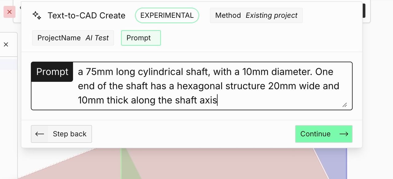Click the red X close button
Image resolution: width=393 pixels, height=179 pixels.
pos(10,12)
